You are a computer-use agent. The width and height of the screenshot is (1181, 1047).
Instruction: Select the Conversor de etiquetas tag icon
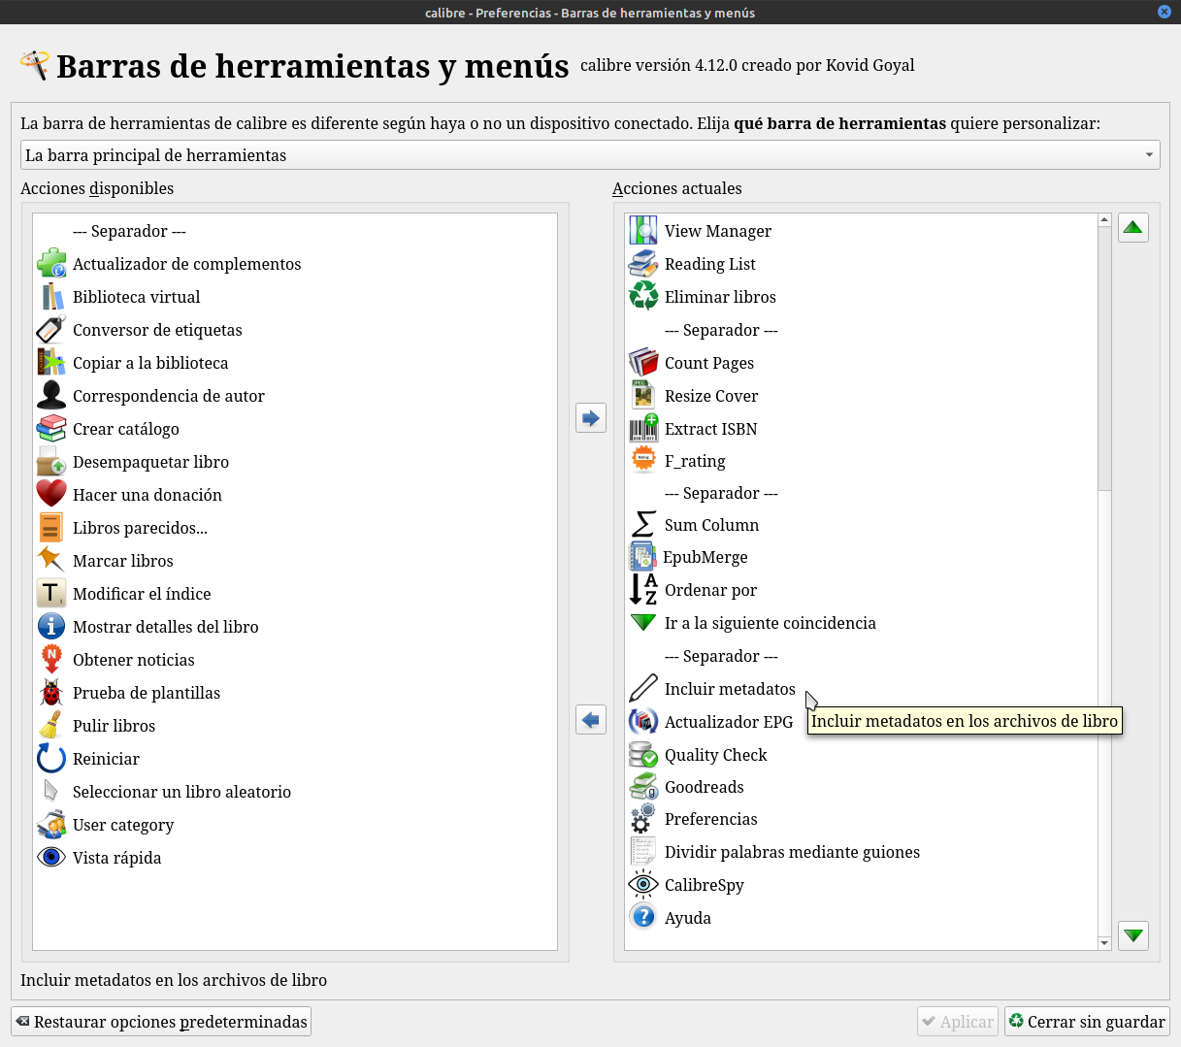coord(51,330)
